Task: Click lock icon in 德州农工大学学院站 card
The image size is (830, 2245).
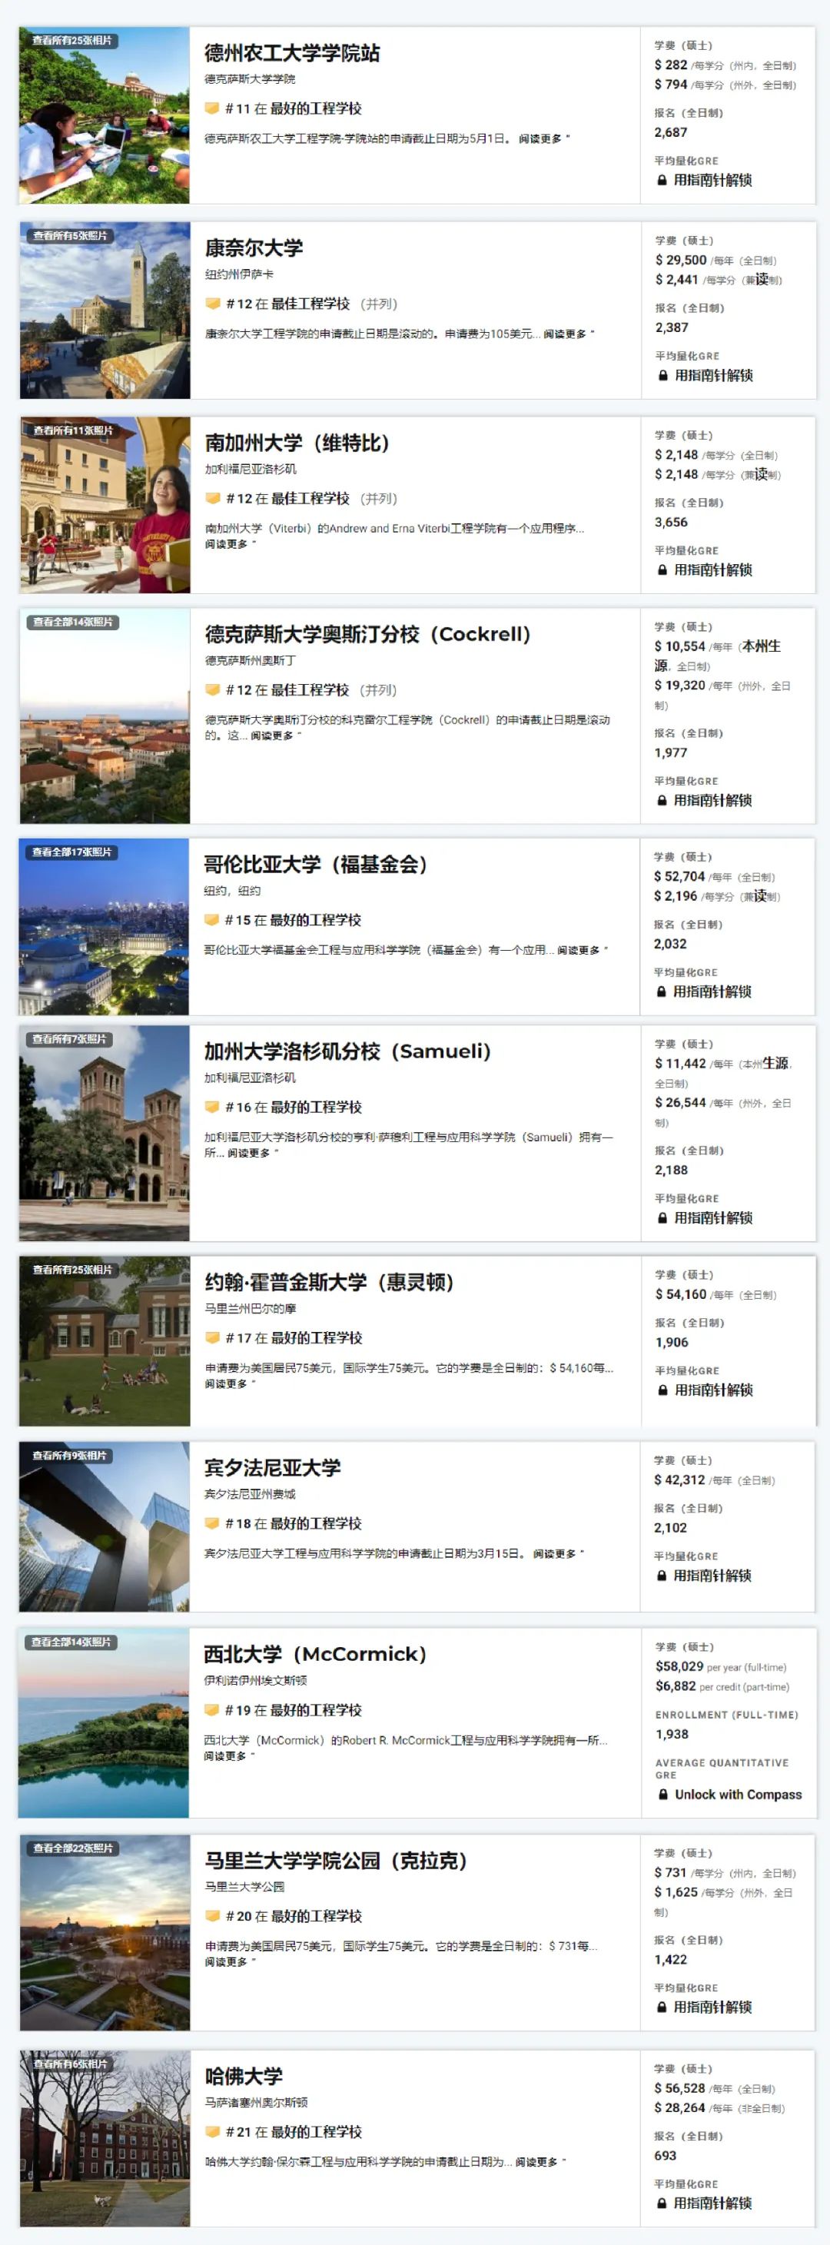Action: click(662, 181)
